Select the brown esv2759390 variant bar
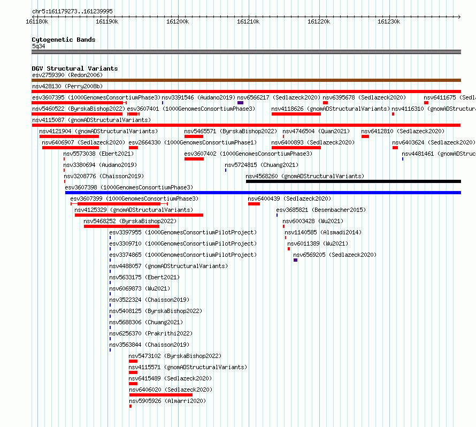This screenshot has width=476, height=427. (x=246, y=80)
